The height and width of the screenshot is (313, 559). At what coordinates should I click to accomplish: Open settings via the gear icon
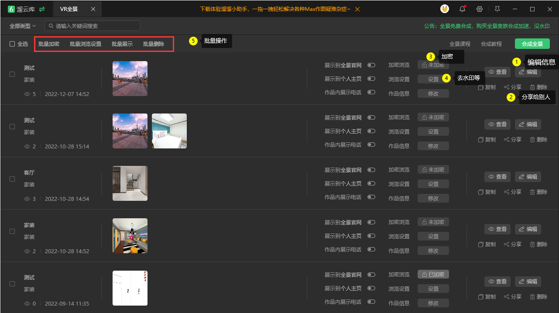(x=480, y=9)
